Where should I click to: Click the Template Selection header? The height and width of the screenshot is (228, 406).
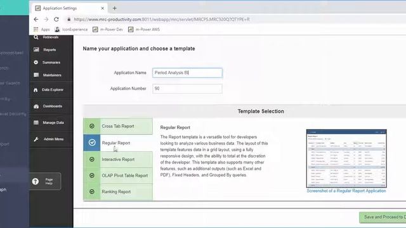coord(261,111)
